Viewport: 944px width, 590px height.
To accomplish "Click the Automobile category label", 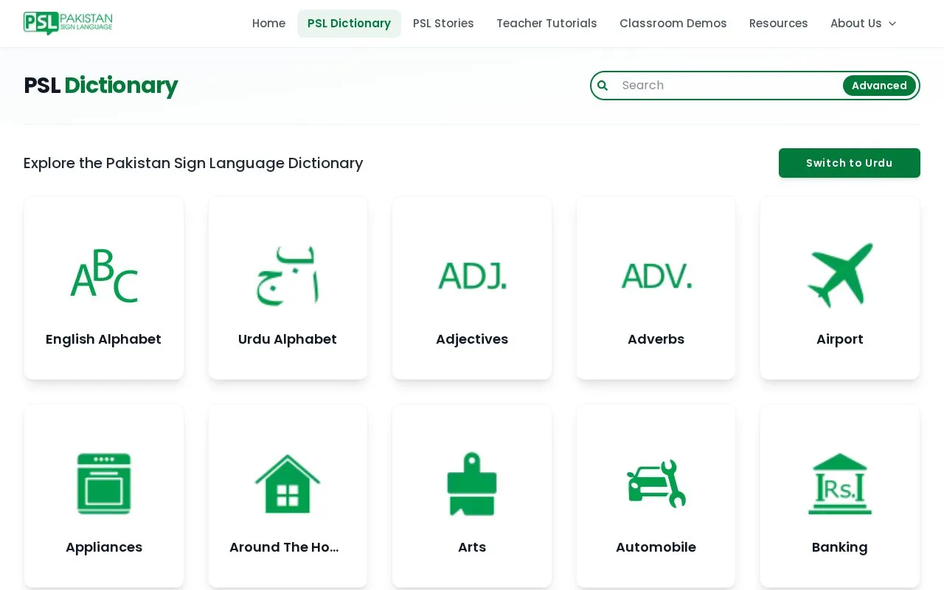I will 656,547.
